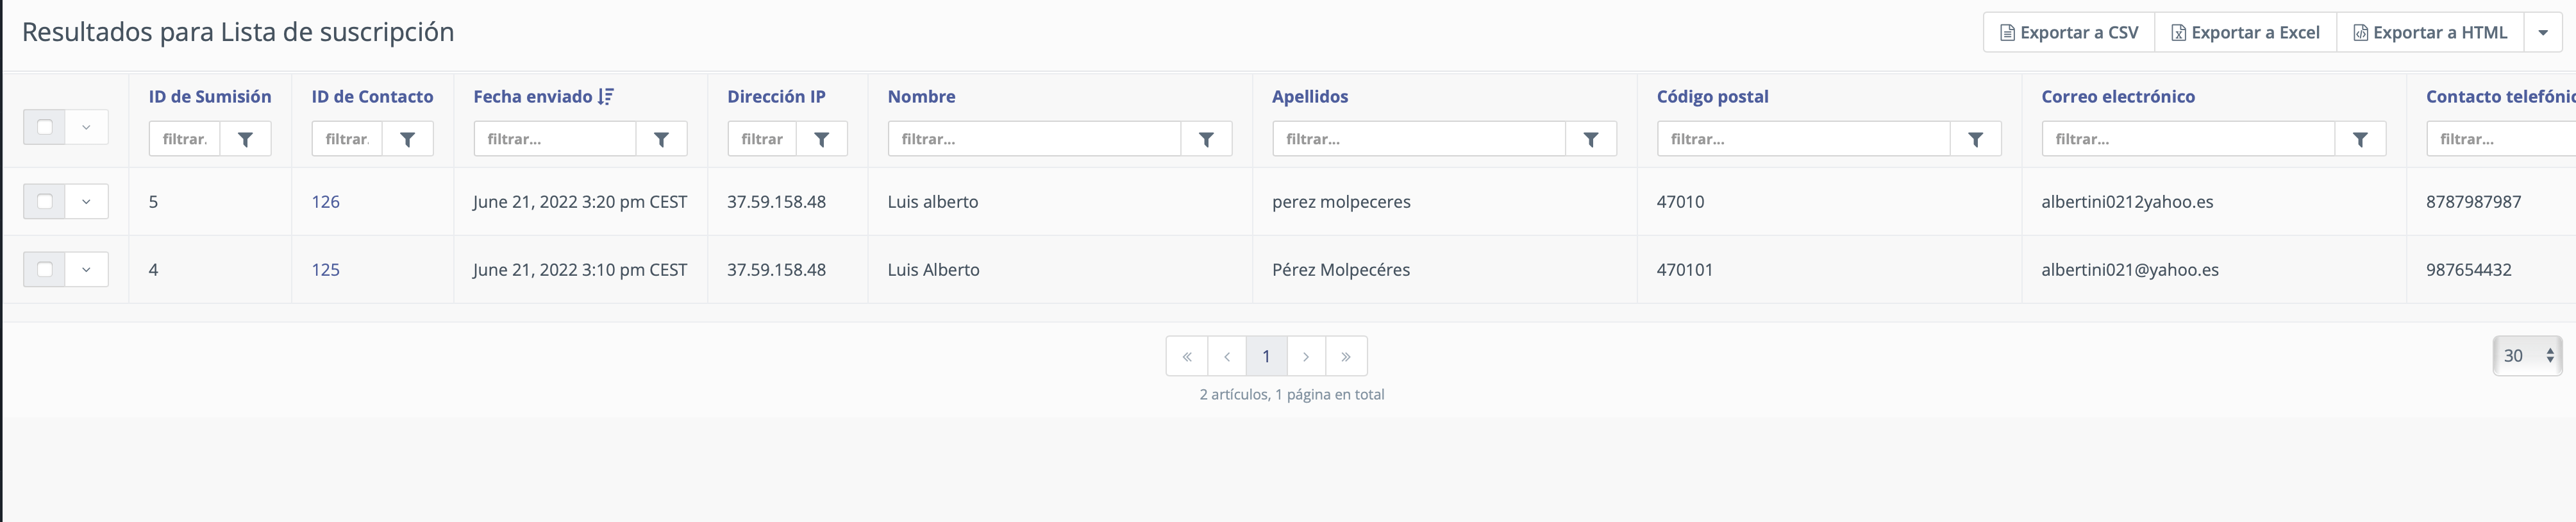Apply filter funnel on Nombre column

(x=1206, y=139)
